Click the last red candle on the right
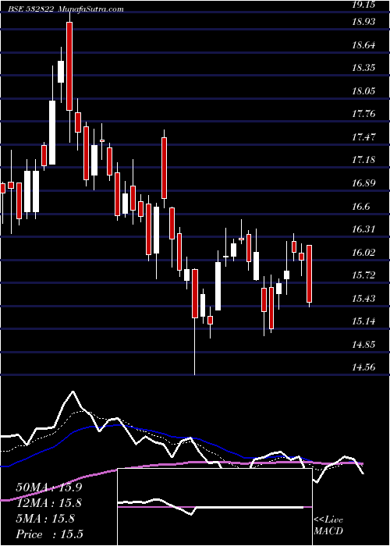 point(309,274)
